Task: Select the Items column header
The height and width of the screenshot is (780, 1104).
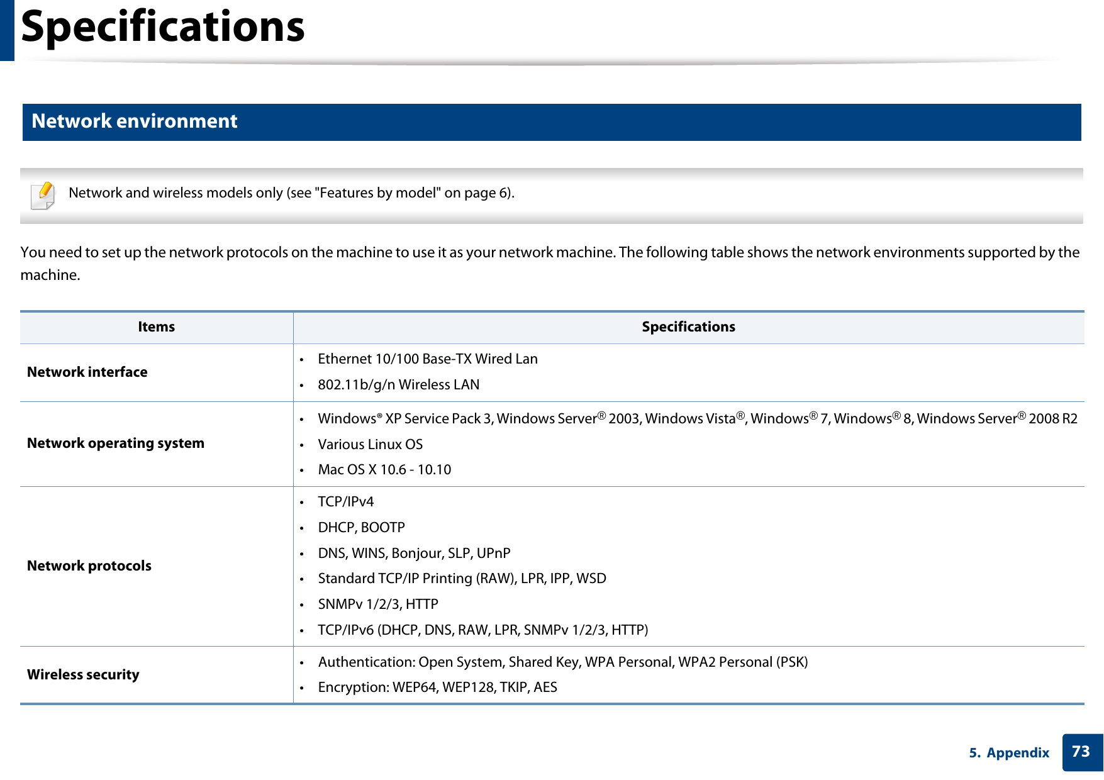Action: (156, 326)
